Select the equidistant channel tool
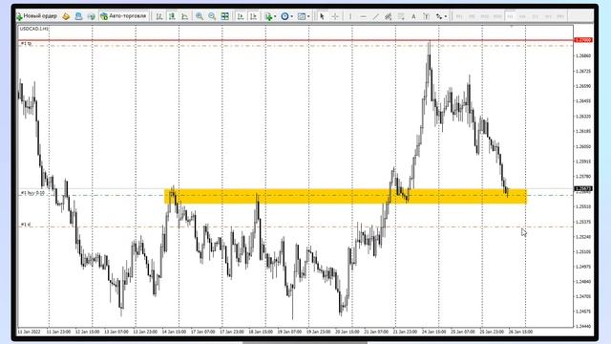The width and height of the screenshot is (611, 344). click(389, 16)
